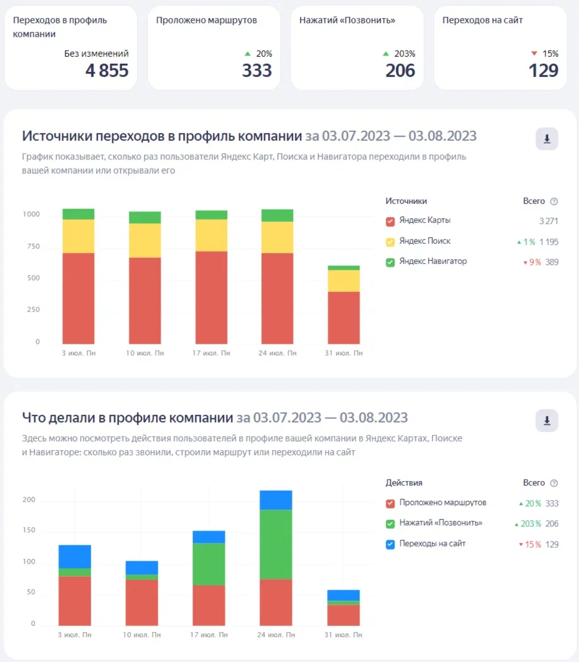Uncheck the Яндекс Карты source checkbox
The width and height of the screenshot is (579, 662).
pos(390,221)
